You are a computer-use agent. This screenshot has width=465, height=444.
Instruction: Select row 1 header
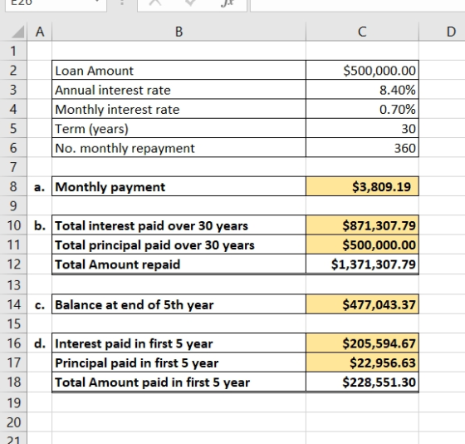pos(13,51)
